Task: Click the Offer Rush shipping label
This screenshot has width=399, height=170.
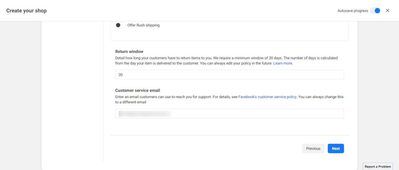Action: click(x=143, y=25)
